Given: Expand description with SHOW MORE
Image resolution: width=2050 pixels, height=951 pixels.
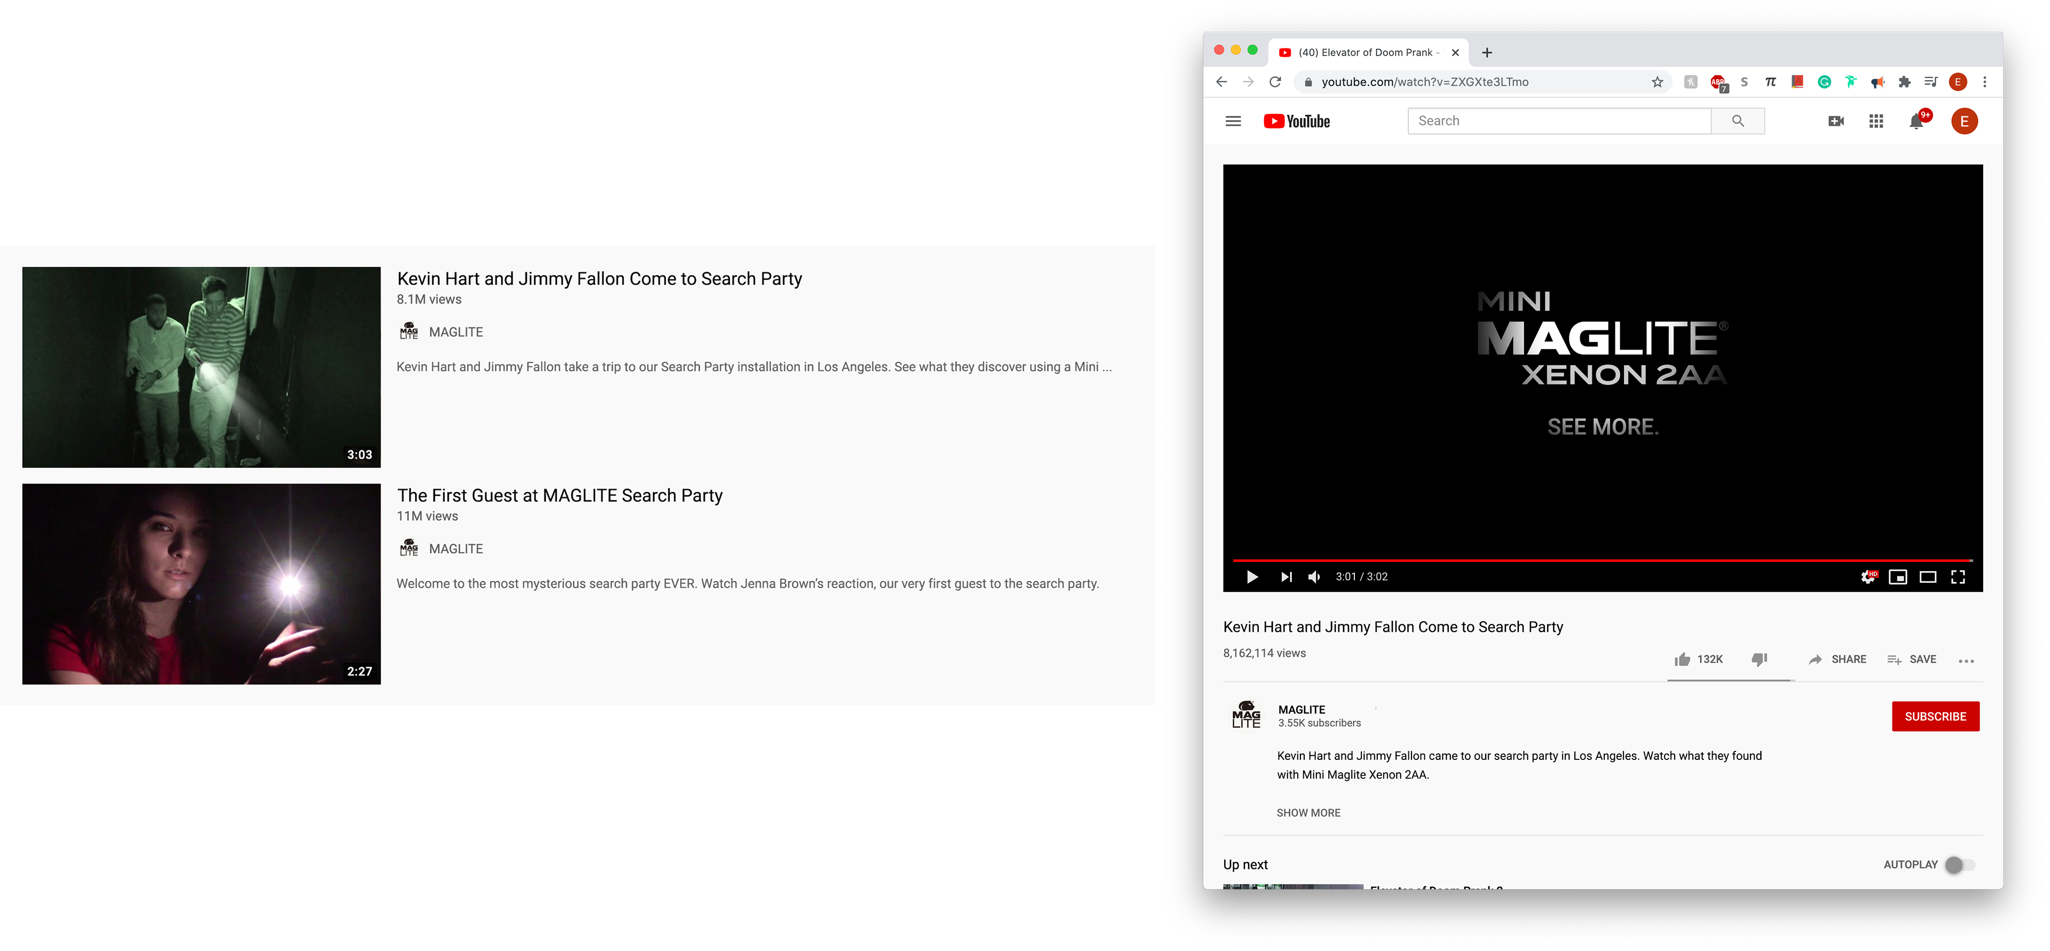Looking at the screenshot, I should 1308,813.
